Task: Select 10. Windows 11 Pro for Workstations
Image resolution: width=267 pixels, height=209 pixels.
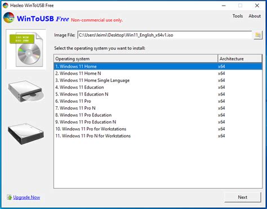Action: click(x=158, y=129)
